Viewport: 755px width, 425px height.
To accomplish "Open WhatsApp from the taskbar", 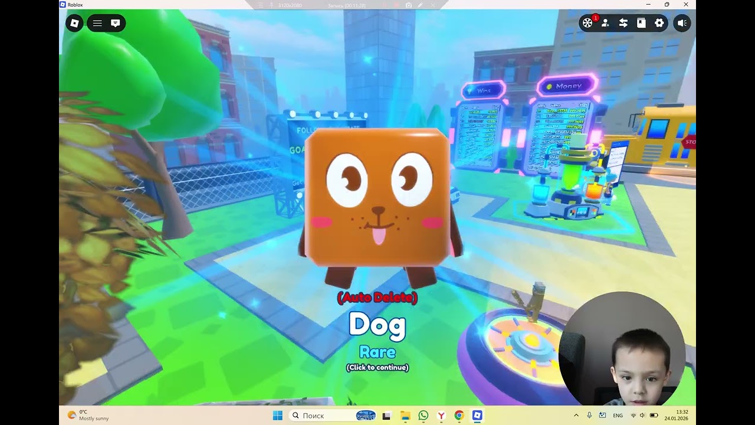I will point(423,416).
